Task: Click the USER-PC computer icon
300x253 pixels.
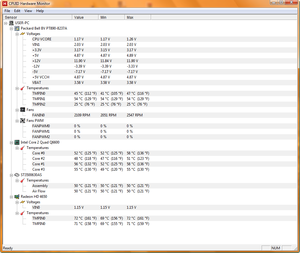Action: tap(11, 23)
